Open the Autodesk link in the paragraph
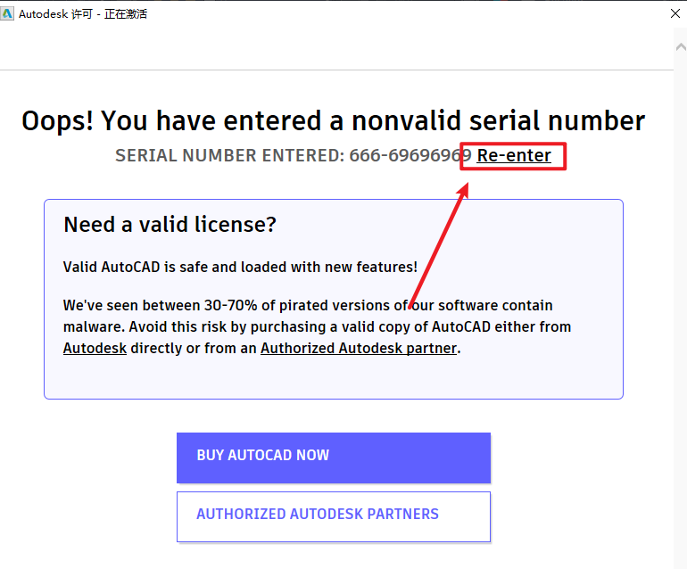The image size is (687, 569). pos(95,348)
